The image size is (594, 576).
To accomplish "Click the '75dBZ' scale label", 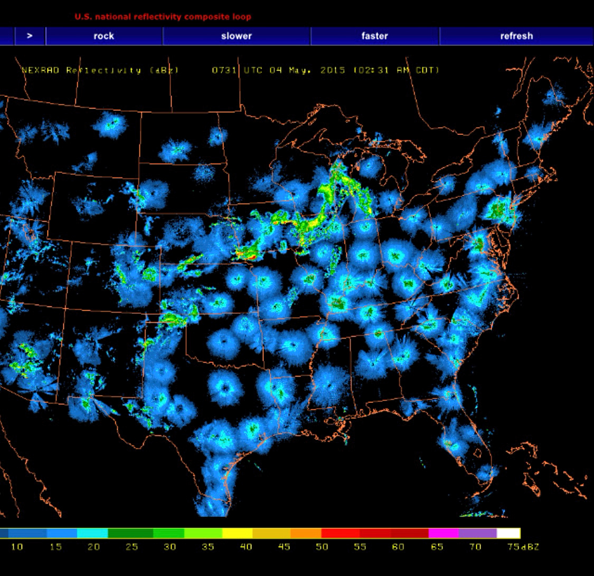I will pyautogui.click(x=526, y=547).
